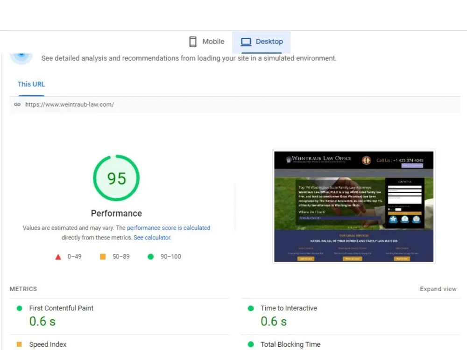Click the Total Blocking Time metric label
Viewport: 467px width, 350px height.
pyautogui.click(x=290, y=344)
